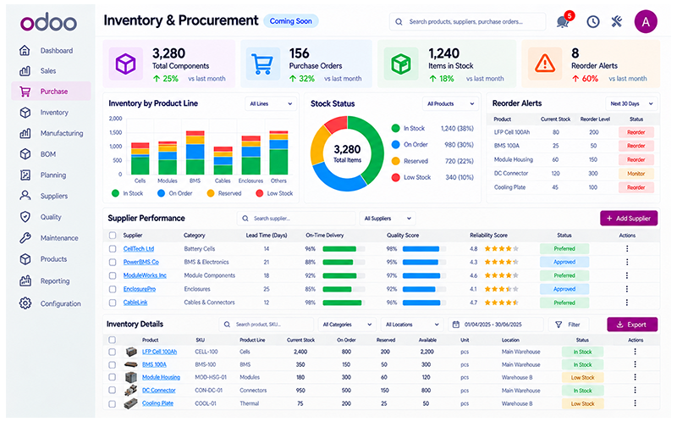Open actions menu for PowerBMS Co row
The height and width of the screenshot is (422, 677).
(x=627, y=262)
